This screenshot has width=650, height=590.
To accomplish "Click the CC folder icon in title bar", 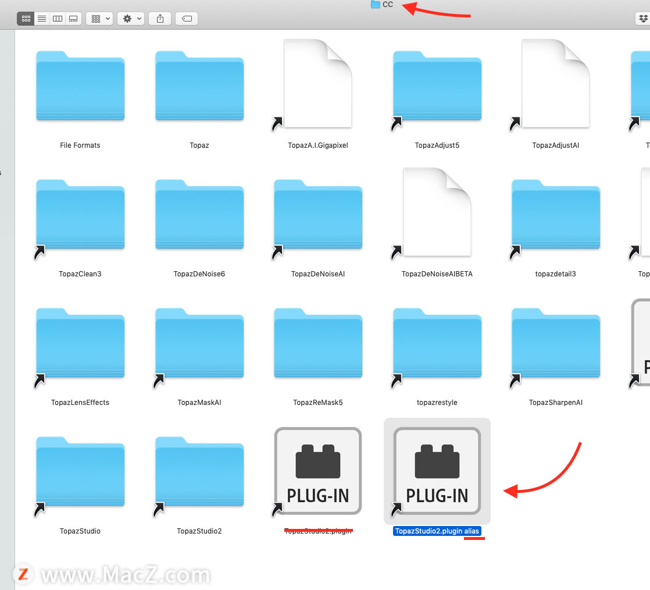I will pyautogui.click(x=375, y=5).
